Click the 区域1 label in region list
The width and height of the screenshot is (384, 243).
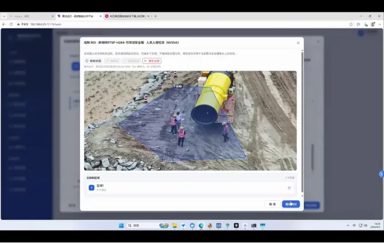point(100,186)
